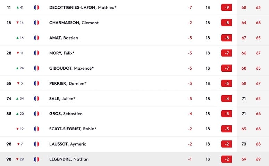Screen dimensions: 269x166
Task: Click the red -5 total score badge
Action: (226, 84)
